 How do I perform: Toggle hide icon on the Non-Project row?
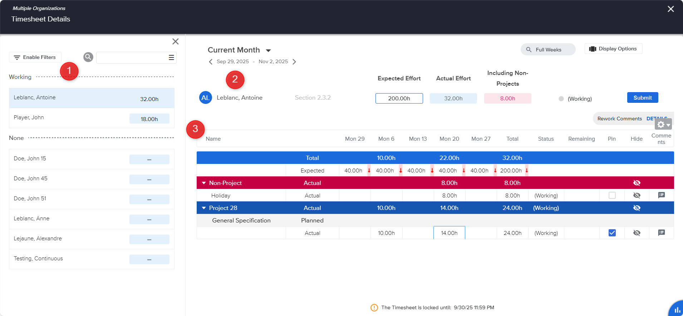(x=637, y=183)
